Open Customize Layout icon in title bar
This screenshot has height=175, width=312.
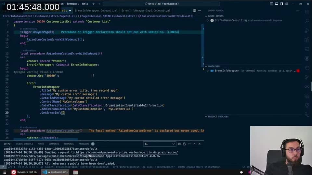[287, 4]
